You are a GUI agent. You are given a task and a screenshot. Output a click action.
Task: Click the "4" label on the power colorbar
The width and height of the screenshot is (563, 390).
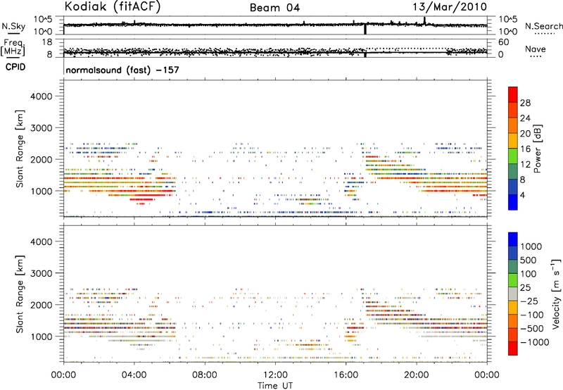coord(522,195)
